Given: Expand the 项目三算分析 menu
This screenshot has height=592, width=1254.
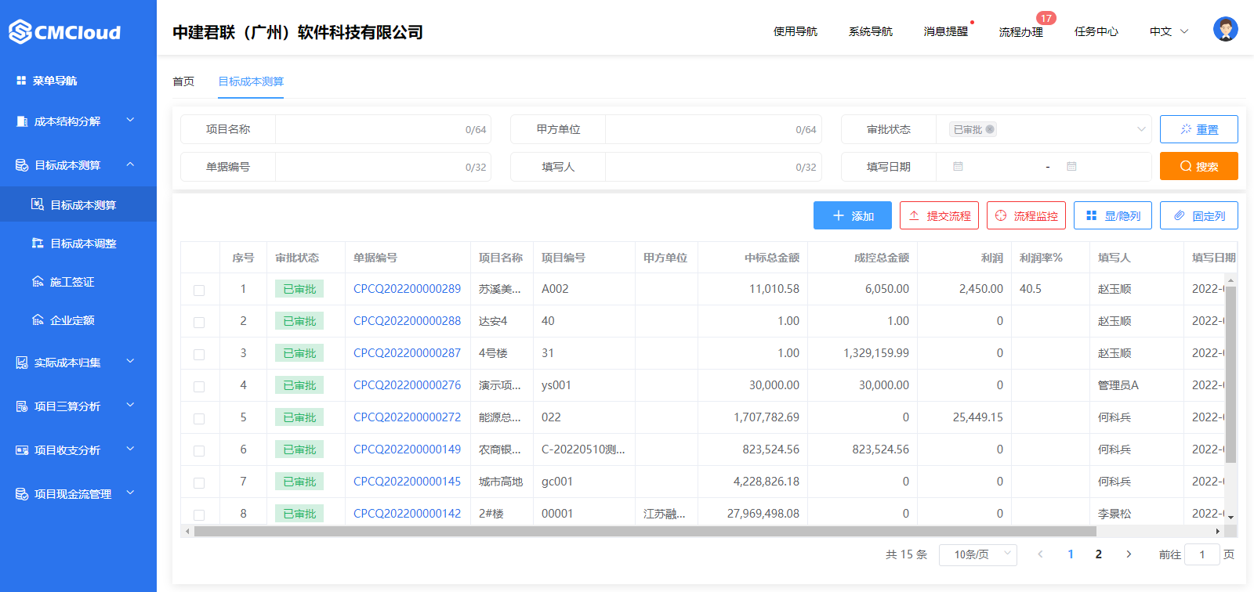Looking at the screenshot, I should [130, 405].
